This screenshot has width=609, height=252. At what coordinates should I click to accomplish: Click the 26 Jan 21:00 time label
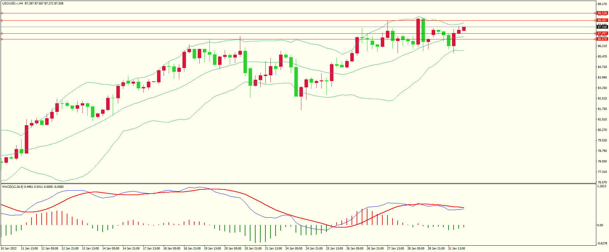point(375,249)
